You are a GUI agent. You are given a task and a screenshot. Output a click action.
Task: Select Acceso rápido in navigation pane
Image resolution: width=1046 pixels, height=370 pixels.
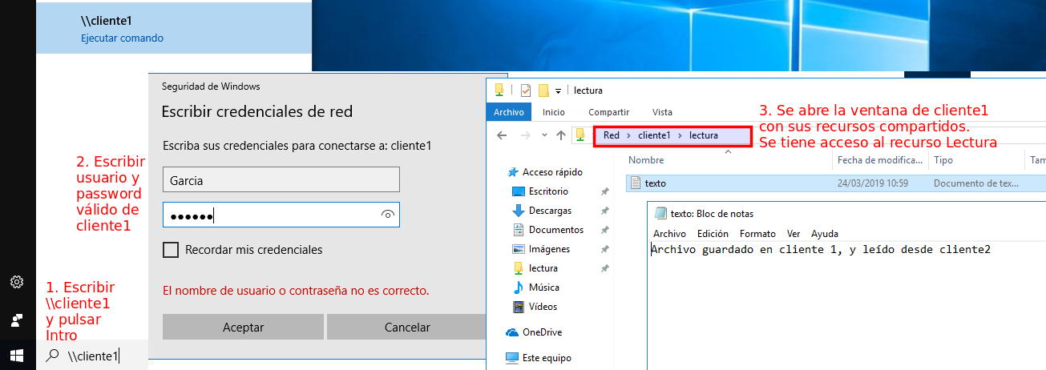(x=552, y=172)
